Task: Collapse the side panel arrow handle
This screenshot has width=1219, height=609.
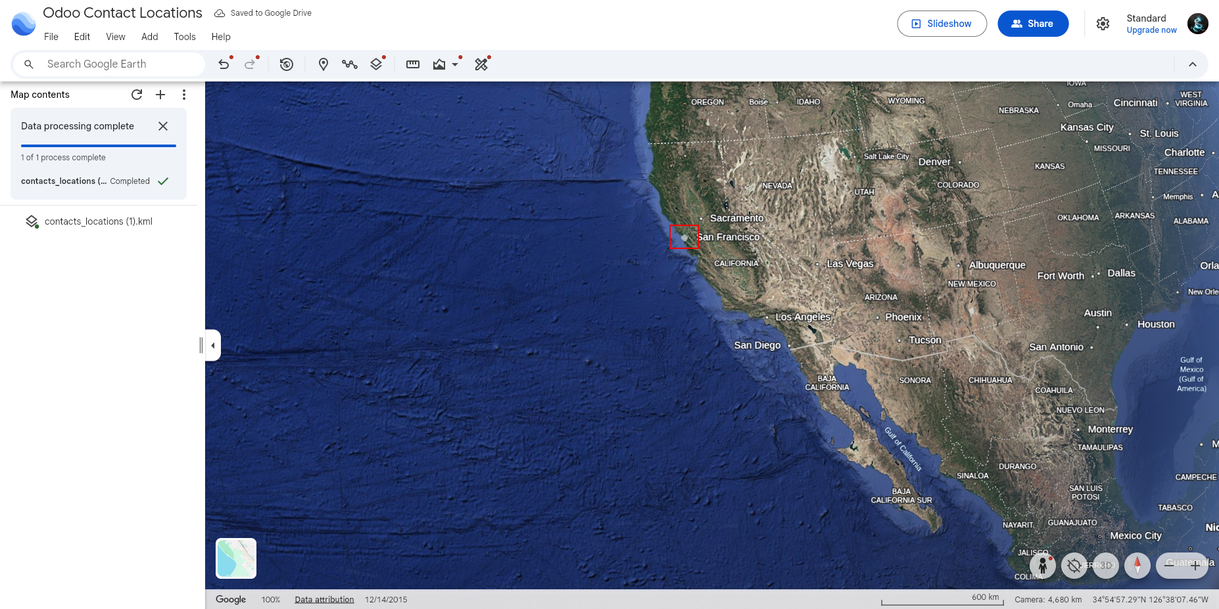Action: pyautogui.click(x=213, y=346)
